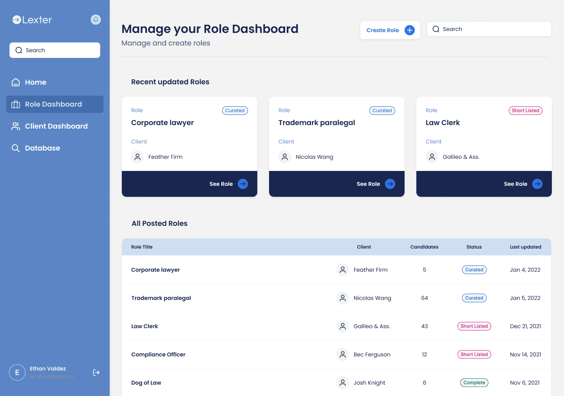The width and height of the screenshot is (564, 396).
Task: Click the ethan@lexter.ca email text
Action: click(x=52, y=376)
